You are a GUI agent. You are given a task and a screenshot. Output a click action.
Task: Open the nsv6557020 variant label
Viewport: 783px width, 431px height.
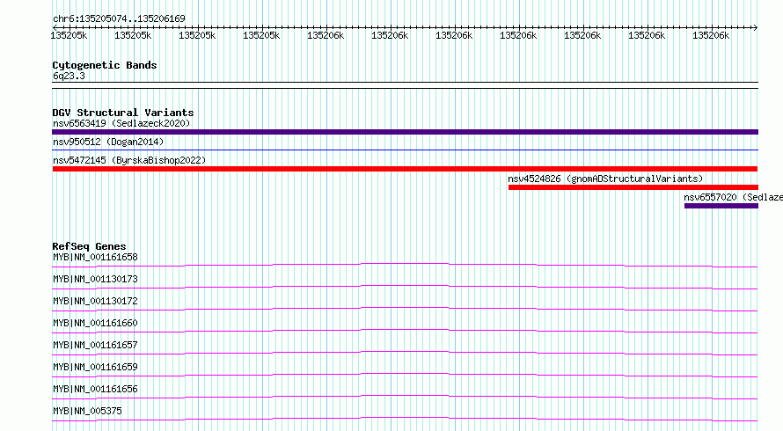tap(733, 197)
